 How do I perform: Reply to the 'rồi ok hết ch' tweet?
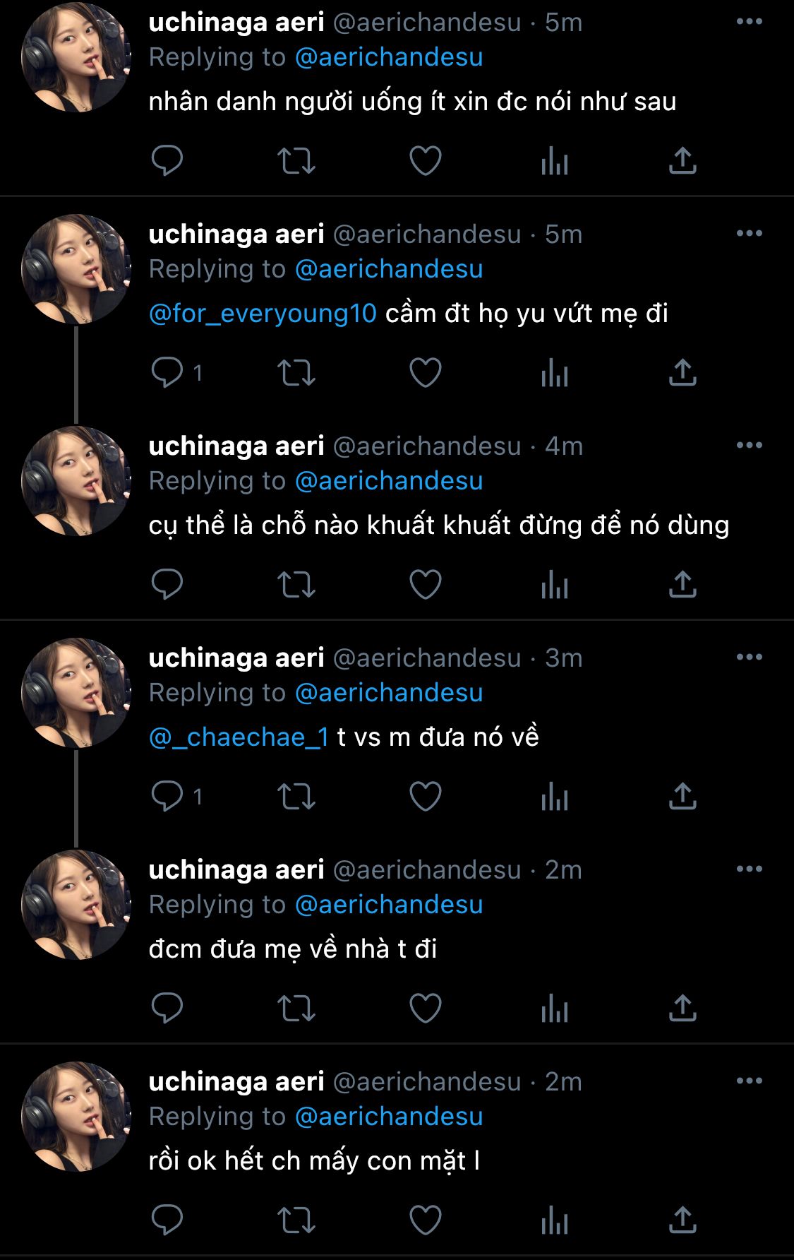[167, 1220]
